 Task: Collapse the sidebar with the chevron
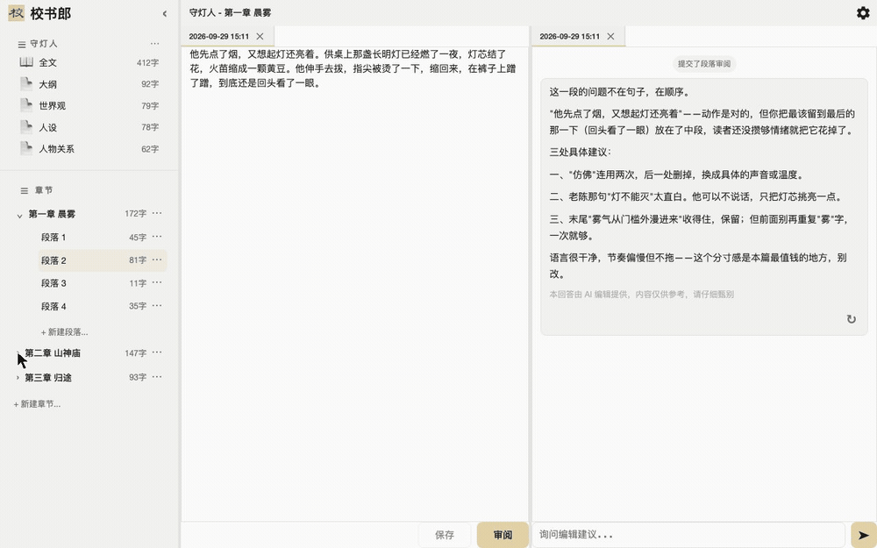pos(165,13)
